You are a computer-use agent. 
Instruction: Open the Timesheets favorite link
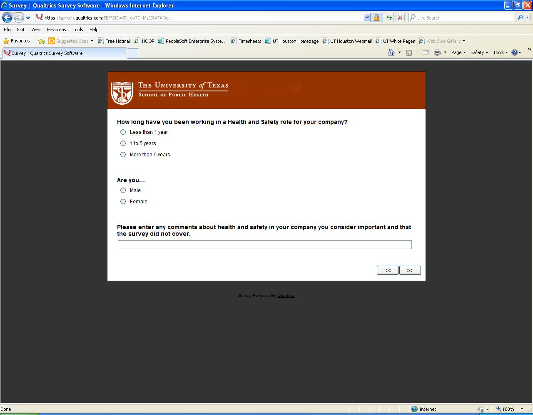(x=246, y=41)
